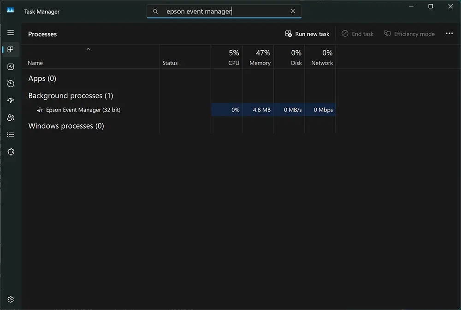The height and width of the screenshot is (310, 461).
Task: Open the Details list icon
Action: coord(11,135)
